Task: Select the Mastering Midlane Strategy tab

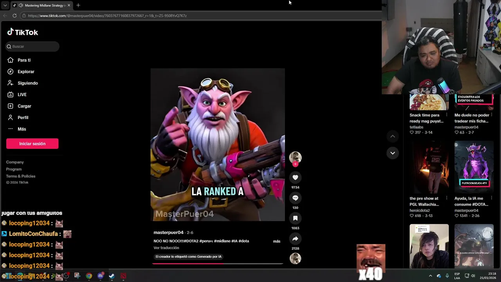Action: point(41,5)
